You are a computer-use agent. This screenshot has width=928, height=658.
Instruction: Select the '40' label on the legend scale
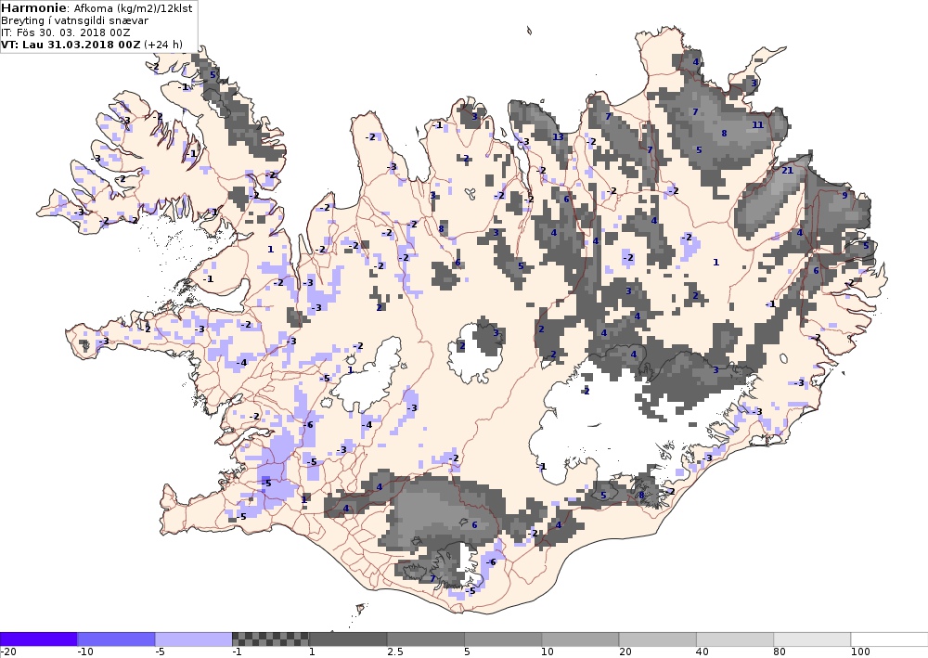coord(702,652)
